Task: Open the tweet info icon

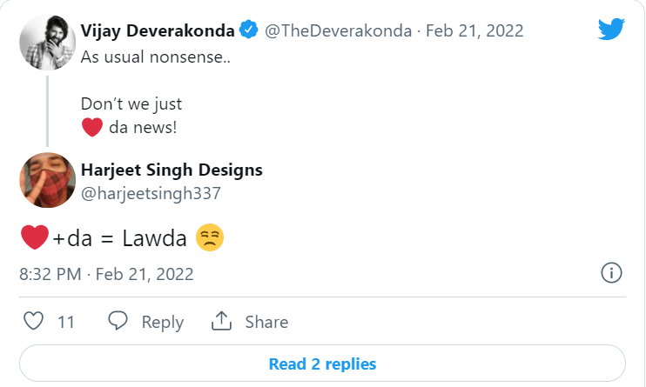Action: pos(612,273)
